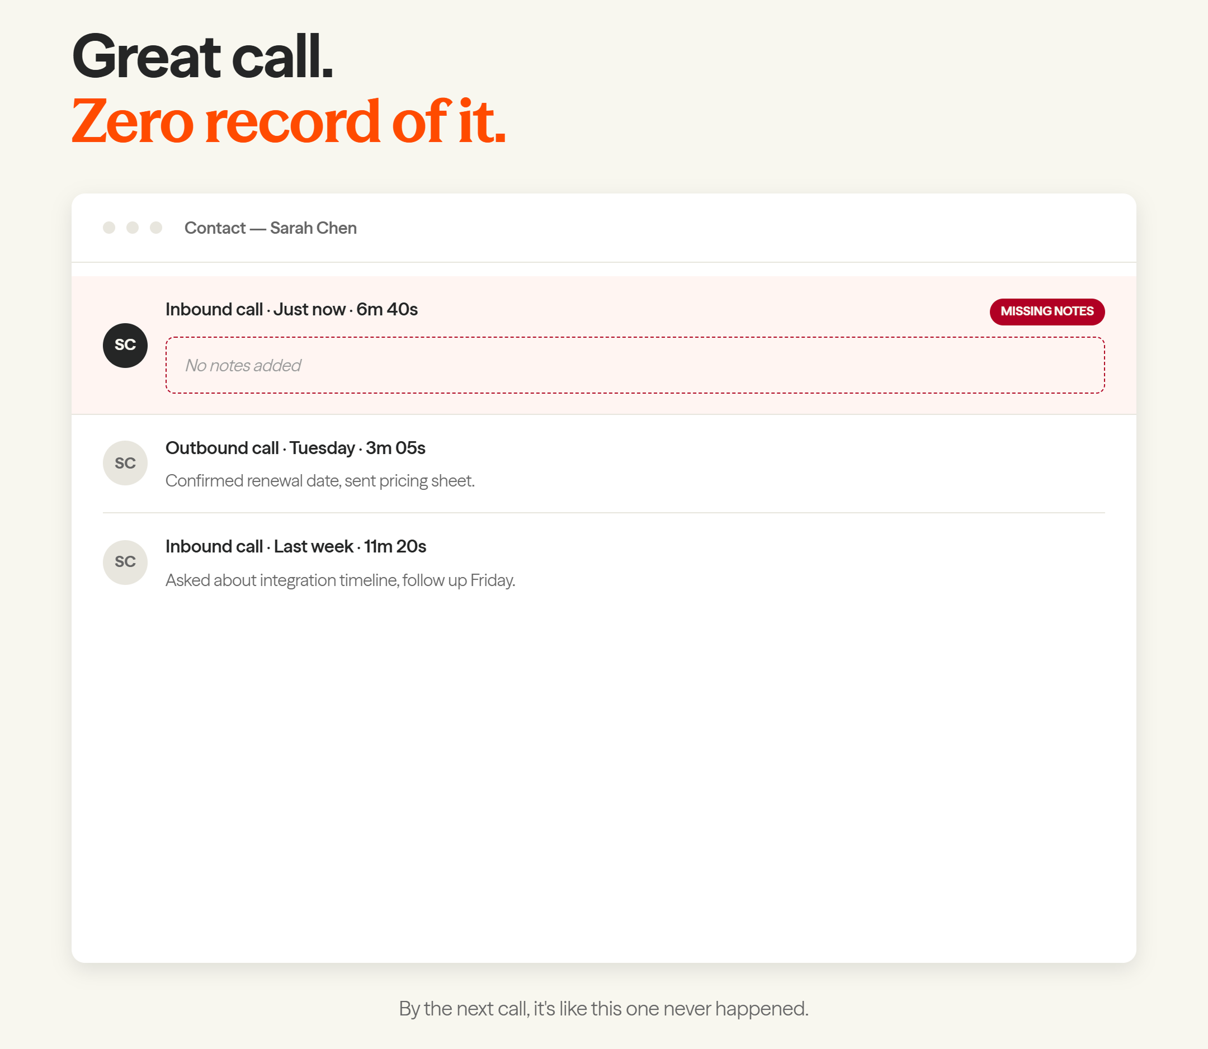1208x1049 pixels.
Task: Click the first window control dot
Action: pyautogui.click(x=109, y=228)
